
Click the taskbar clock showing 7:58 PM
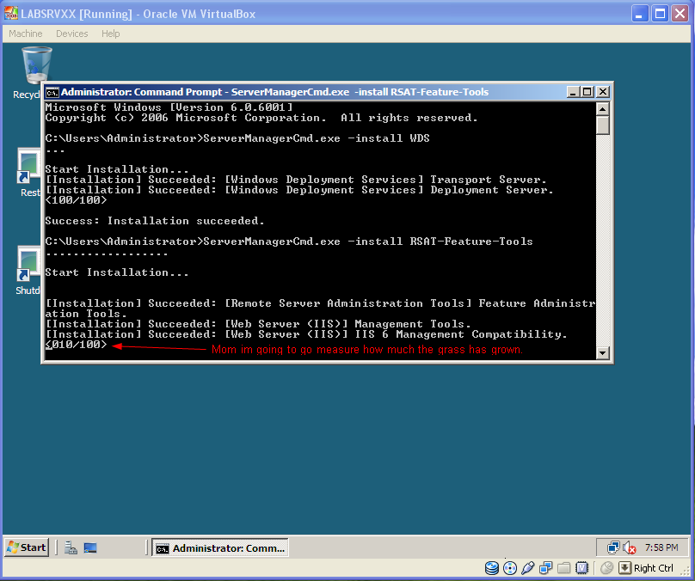pos(661,547)
